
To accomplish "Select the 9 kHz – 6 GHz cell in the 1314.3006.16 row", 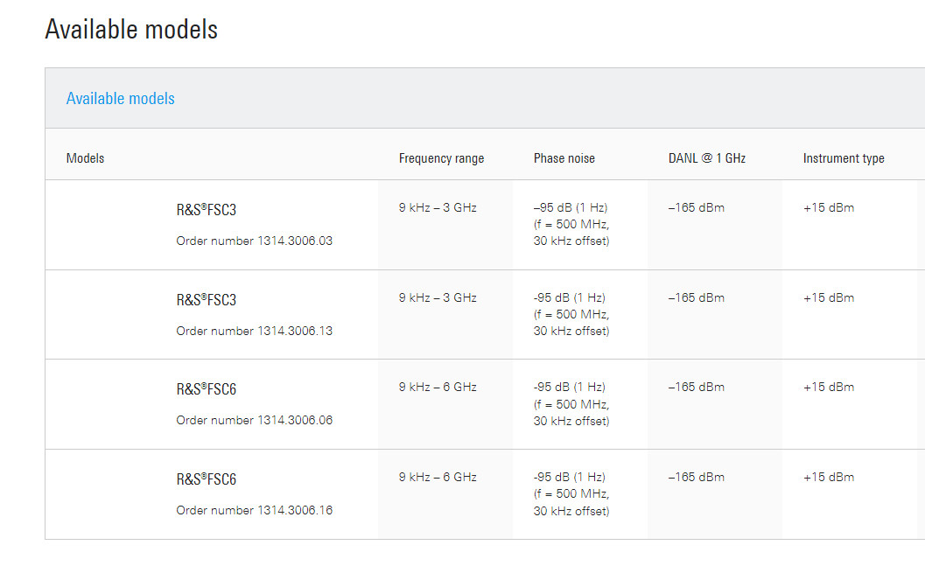I will [x=438, y=478].
